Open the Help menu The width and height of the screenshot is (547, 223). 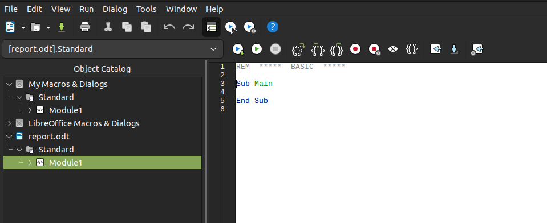214,9
